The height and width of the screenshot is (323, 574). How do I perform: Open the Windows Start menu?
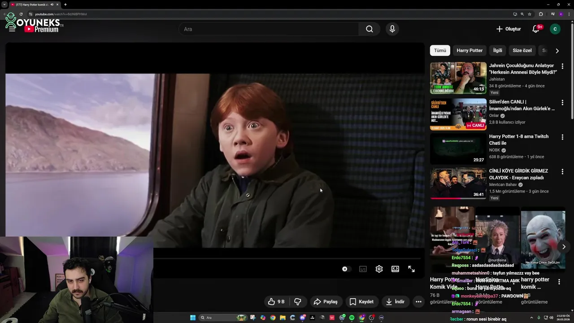point(193,318)
